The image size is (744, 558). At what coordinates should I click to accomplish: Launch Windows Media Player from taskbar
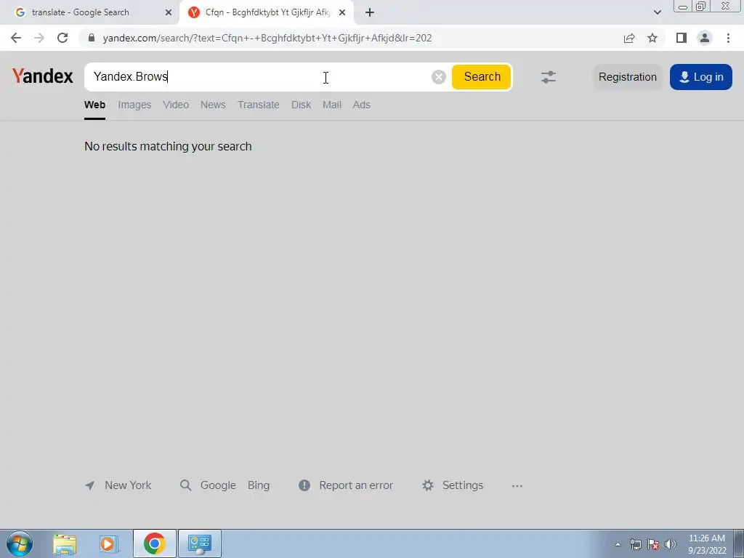pyautogui.click(x=109, y=543)
